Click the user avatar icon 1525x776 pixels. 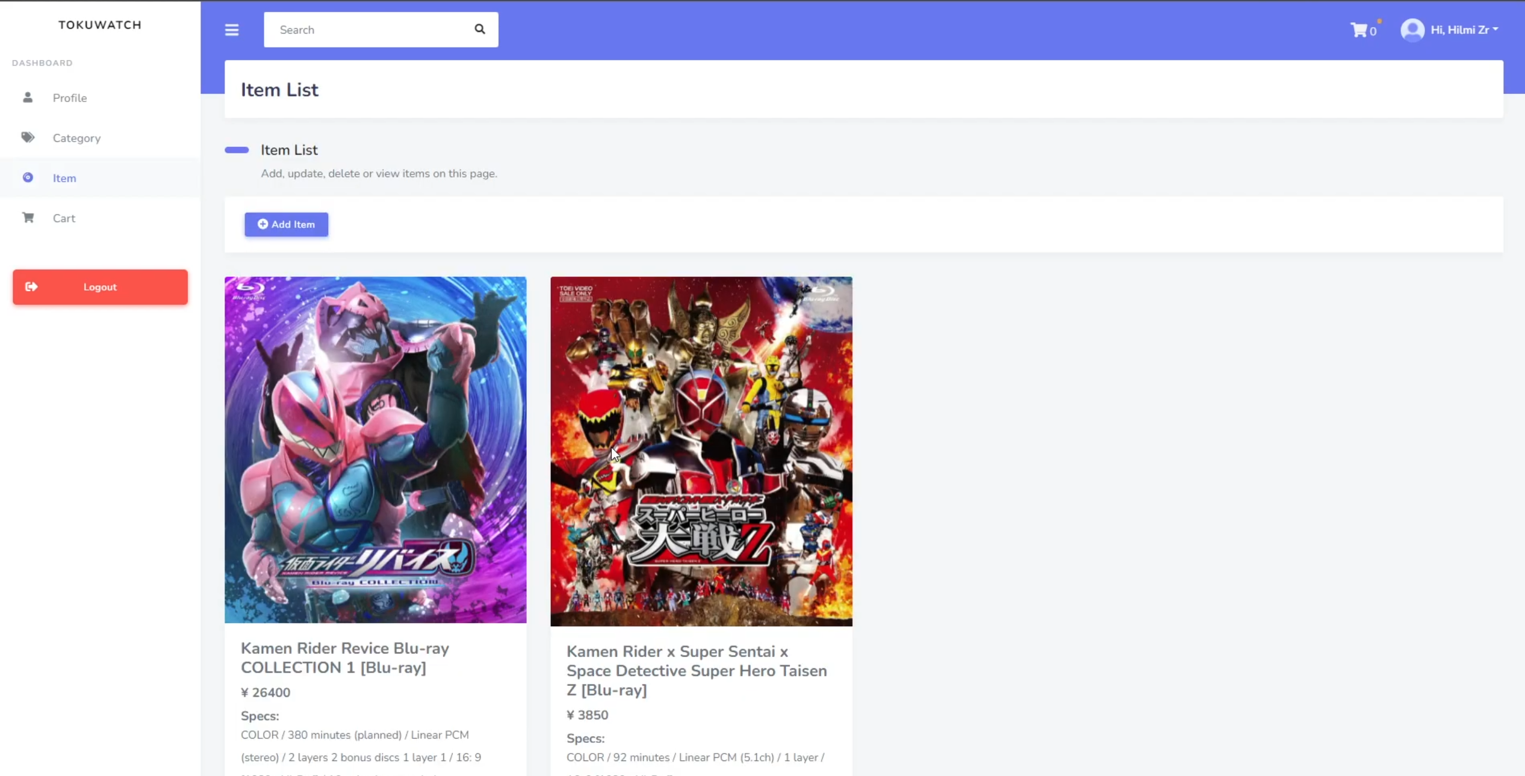[x=1412, y=29]
